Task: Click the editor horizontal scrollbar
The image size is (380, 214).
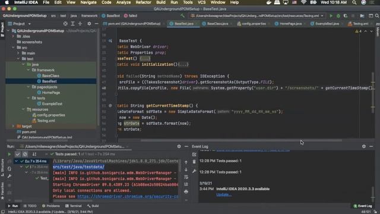Action: 241,140
